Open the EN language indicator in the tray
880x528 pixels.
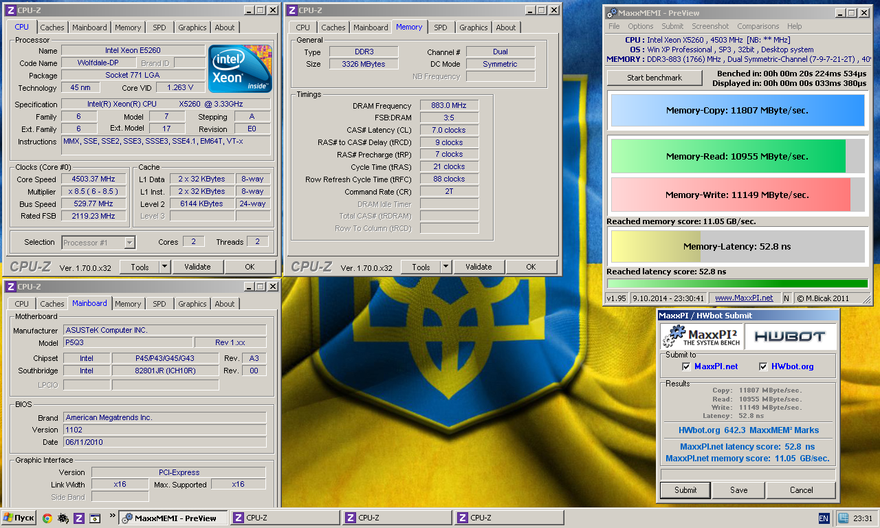[x=824, y=518]
